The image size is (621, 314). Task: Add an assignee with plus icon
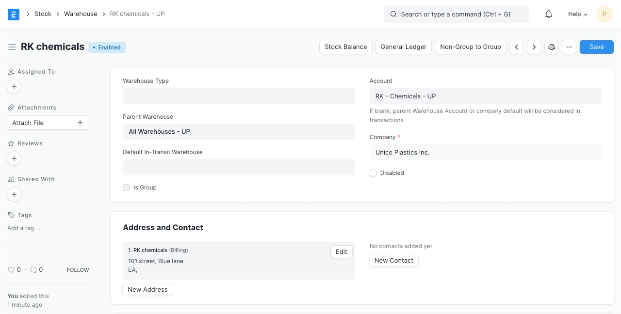pyautogui.click(x=14, y=87)
